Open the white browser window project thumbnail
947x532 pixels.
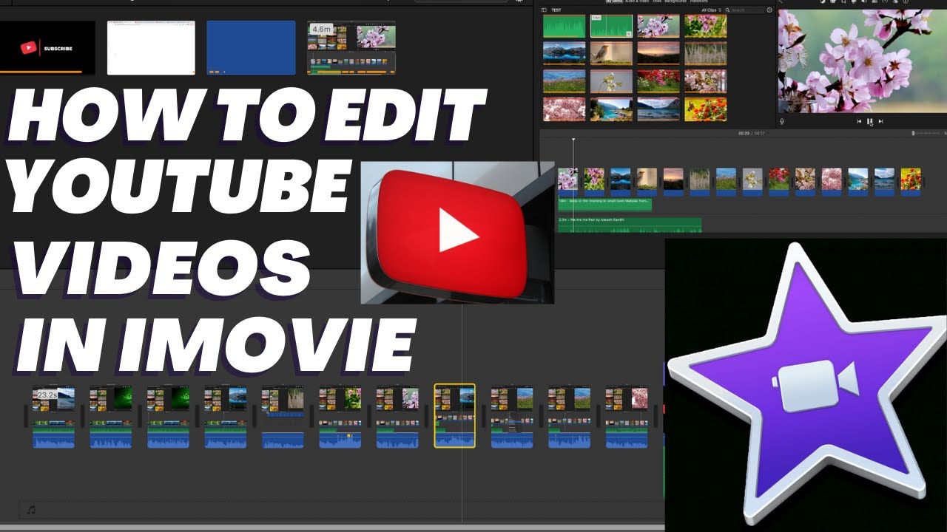pos(152,47)
